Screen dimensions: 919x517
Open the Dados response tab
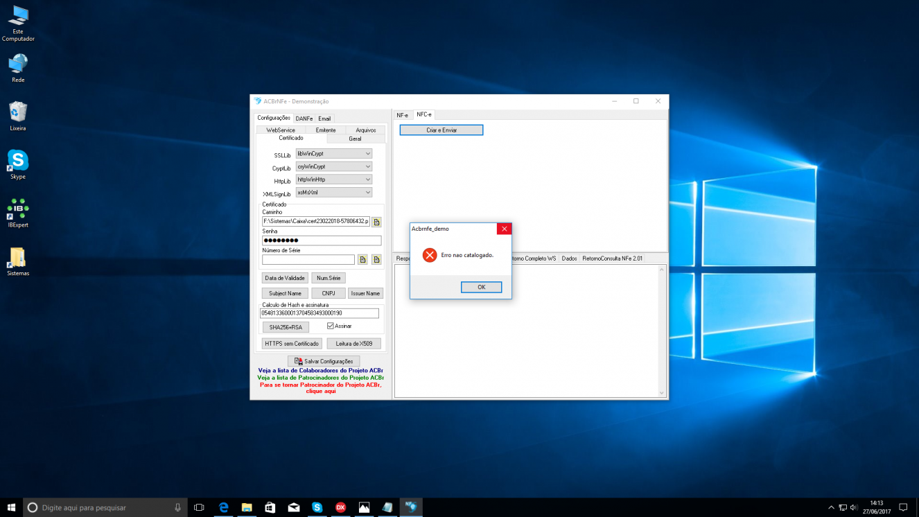pos(569,258)
